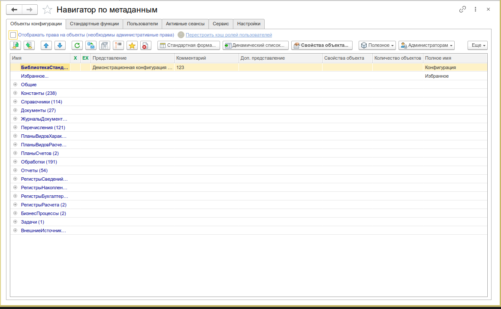
Task: Click the yellow star toolbar icon
Action: [x=132, y=45]
